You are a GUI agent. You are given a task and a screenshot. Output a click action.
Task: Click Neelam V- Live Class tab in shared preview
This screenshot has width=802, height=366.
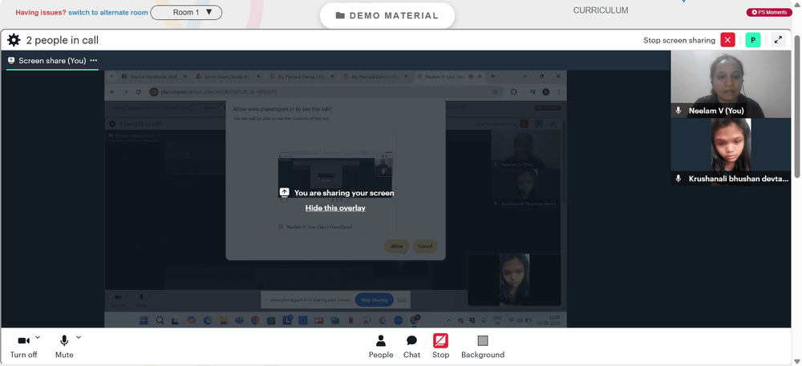[x=448, y=77]
